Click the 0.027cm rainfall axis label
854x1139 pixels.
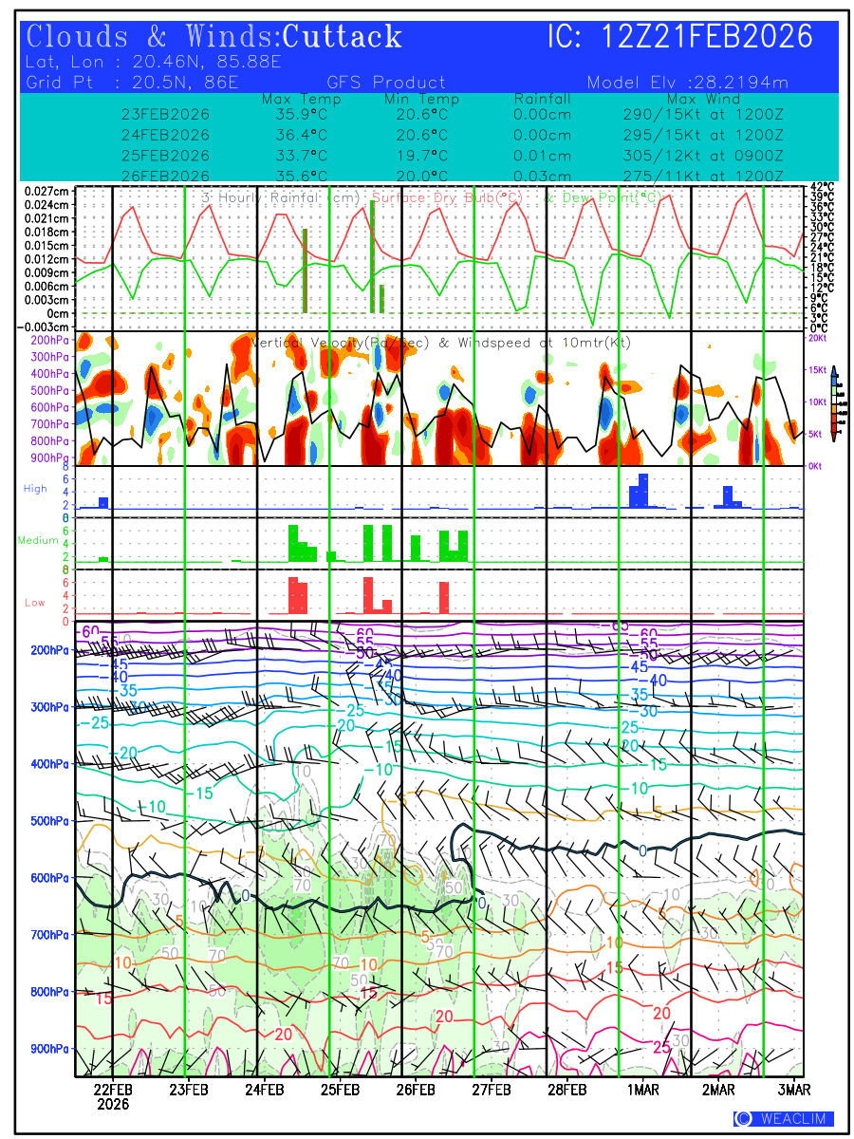(46, 191)
